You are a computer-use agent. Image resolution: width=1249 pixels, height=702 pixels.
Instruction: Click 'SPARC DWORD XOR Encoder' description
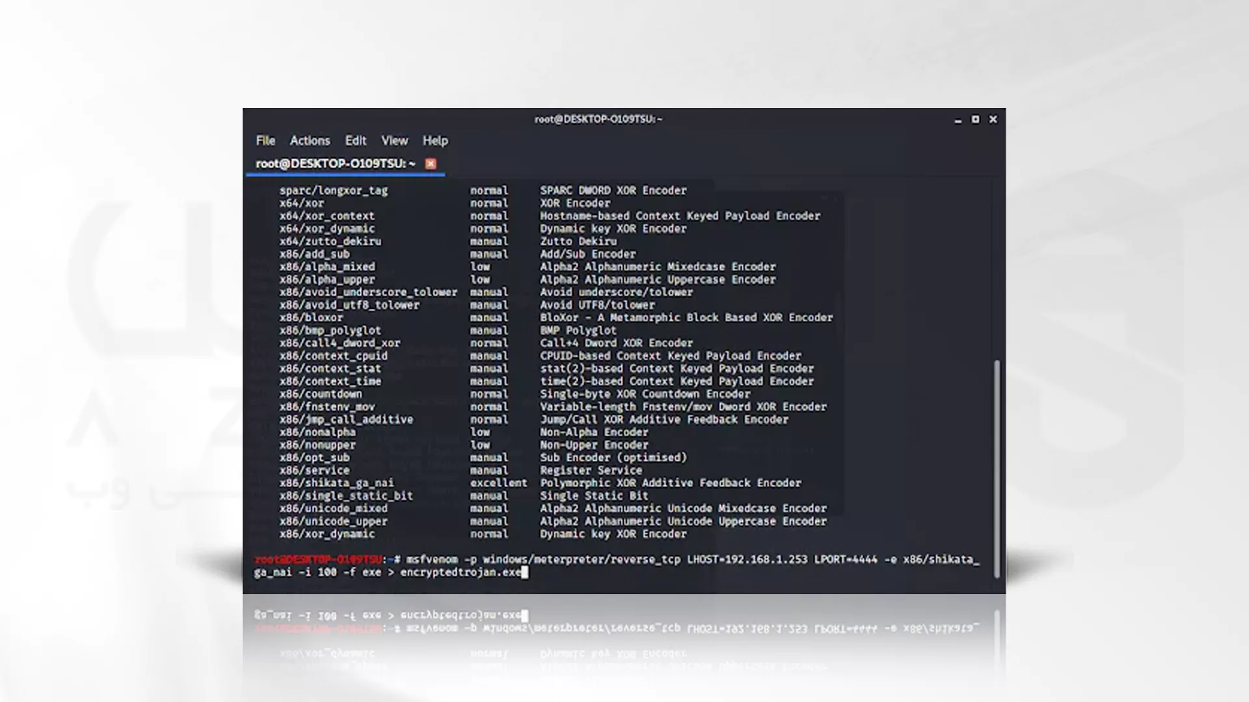(x=613, y=190)
